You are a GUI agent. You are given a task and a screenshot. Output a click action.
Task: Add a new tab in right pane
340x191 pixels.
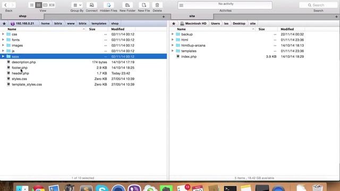[336, 16]
